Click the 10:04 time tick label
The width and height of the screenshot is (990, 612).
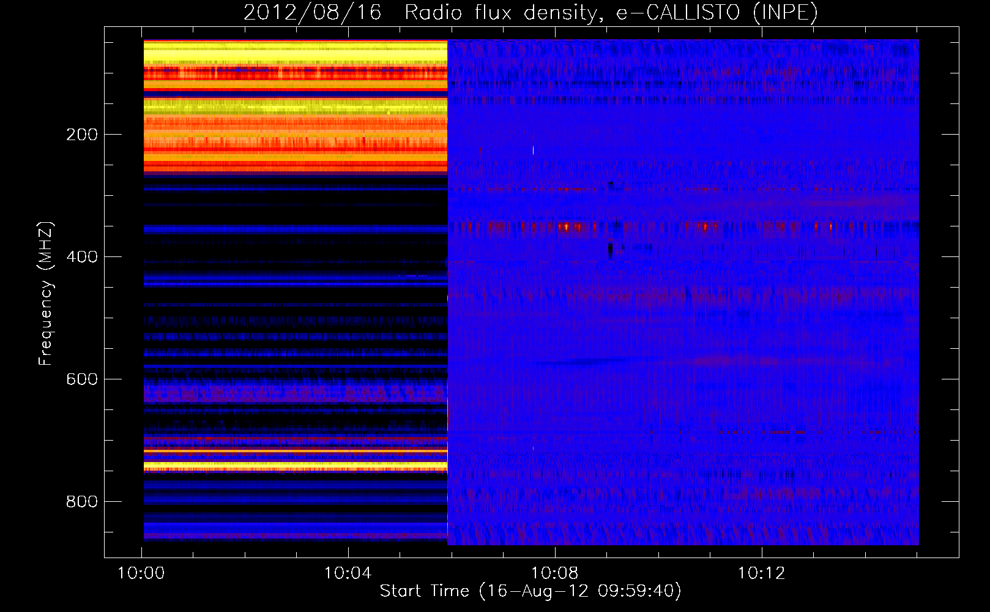(x=348, y=573)
